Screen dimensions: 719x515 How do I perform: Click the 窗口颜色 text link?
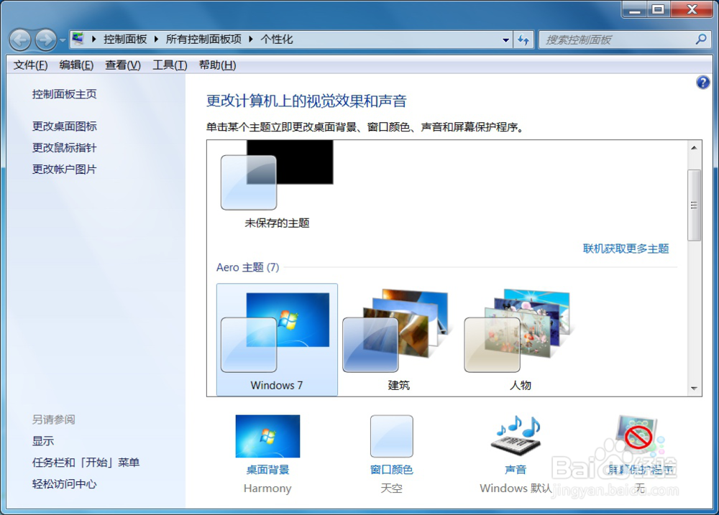tap(392, 470)
